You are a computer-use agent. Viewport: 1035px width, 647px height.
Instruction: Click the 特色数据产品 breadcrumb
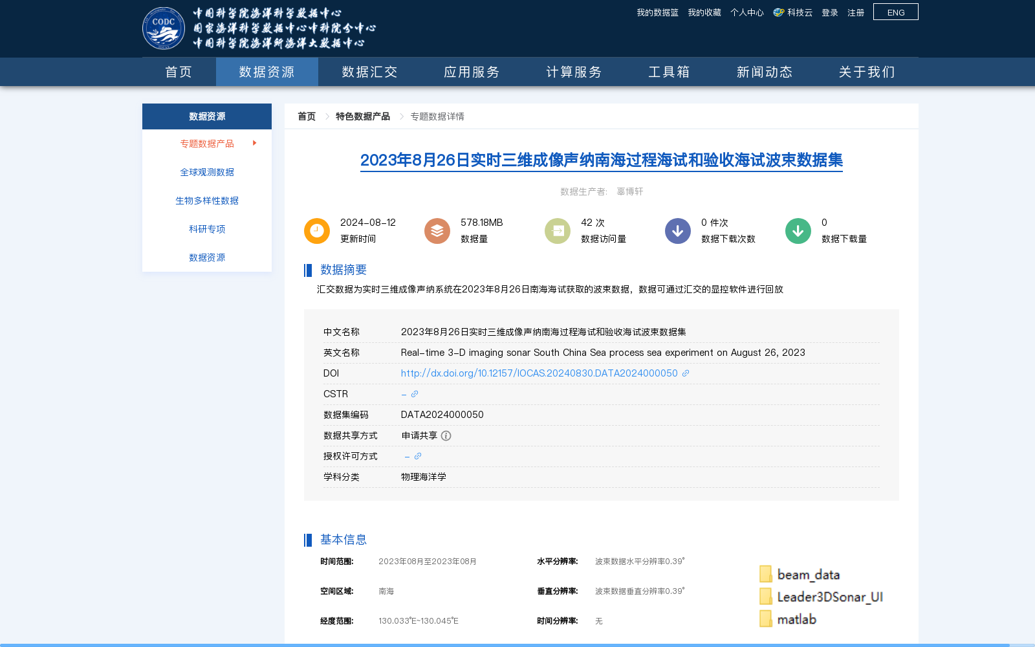363,116
